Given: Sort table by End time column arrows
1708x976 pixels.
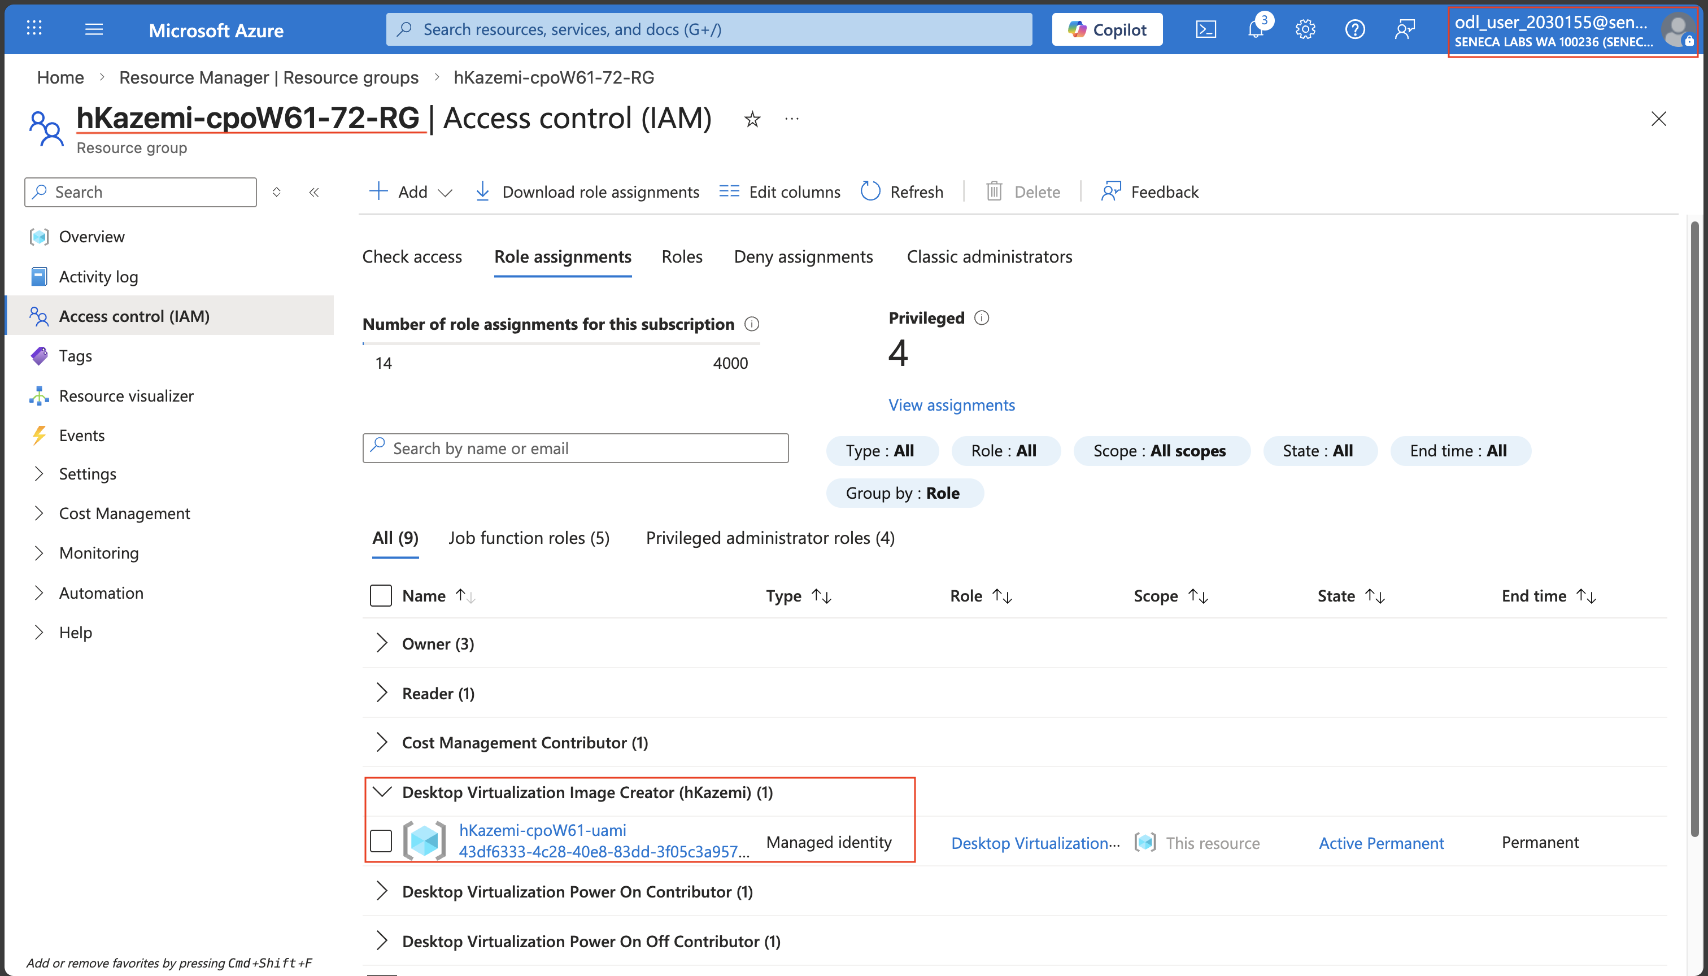Looking at the screenshot, I should tap(1586, 596).
